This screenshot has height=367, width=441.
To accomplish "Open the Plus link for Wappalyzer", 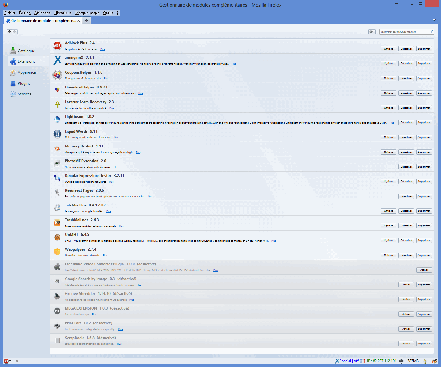I will pos(105,256).
